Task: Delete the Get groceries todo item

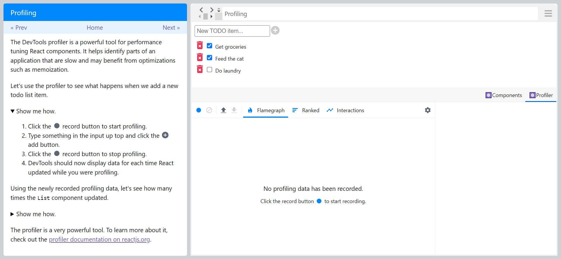Action: click(200, 45)
